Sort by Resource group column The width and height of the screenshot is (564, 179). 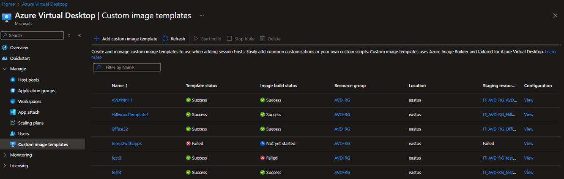(x=350, y=85)
